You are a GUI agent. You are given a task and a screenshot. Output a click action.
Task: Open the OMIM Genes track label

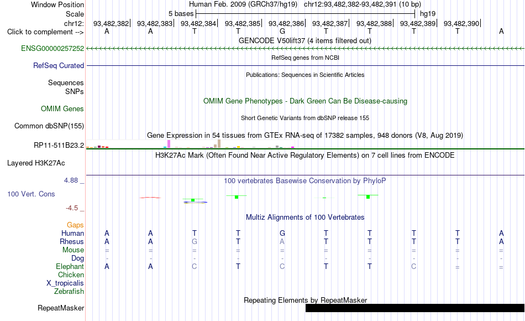(x=62, y=108)
